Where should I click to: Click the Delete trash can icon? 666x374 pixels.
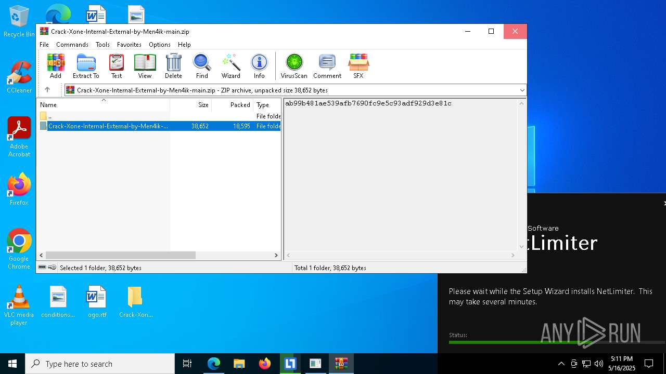(173, 66)
